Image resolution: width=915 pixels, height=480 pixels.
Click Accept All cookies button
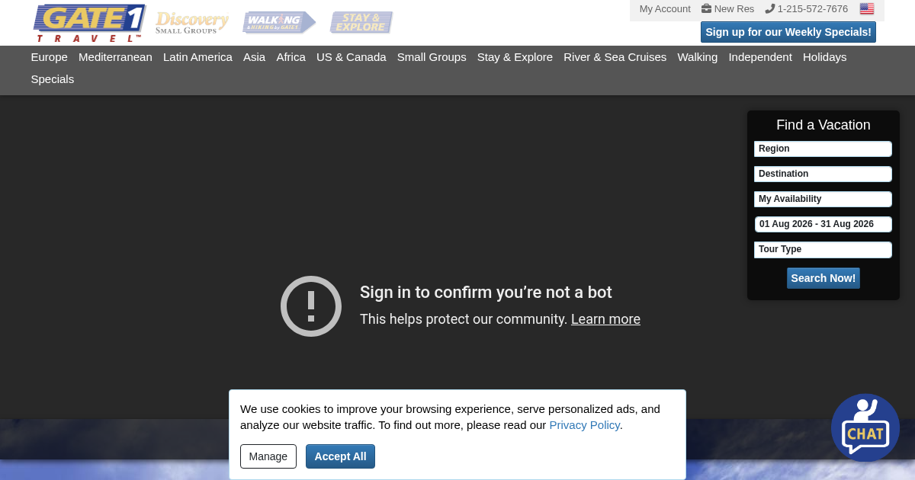coord(340,456)
